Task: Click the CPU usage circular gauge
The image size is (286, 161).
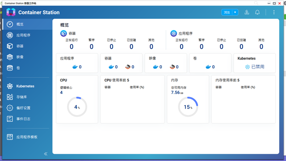Action: 77,107
